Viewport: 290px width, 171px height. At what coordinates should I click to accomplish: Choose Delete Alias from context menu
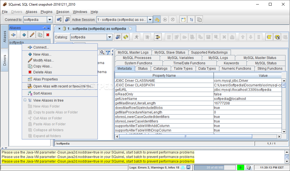pyautogui.click(x=60, y=72)
